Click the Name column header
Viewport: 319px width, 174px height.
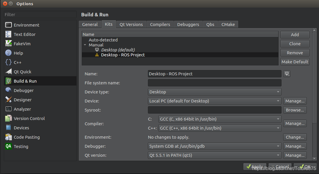tap(180, 34)
